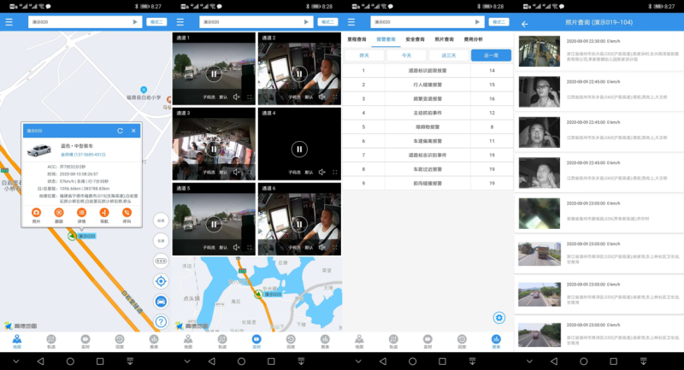The image size is (684, 370).
Task: Open 默认 quality selector on 通道 5
Action: [x=223, y=248]
